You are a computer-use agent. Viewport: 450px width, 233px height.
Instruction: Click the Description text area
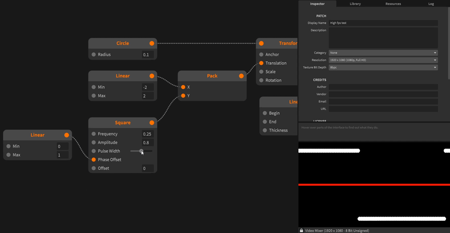point(383,38)
